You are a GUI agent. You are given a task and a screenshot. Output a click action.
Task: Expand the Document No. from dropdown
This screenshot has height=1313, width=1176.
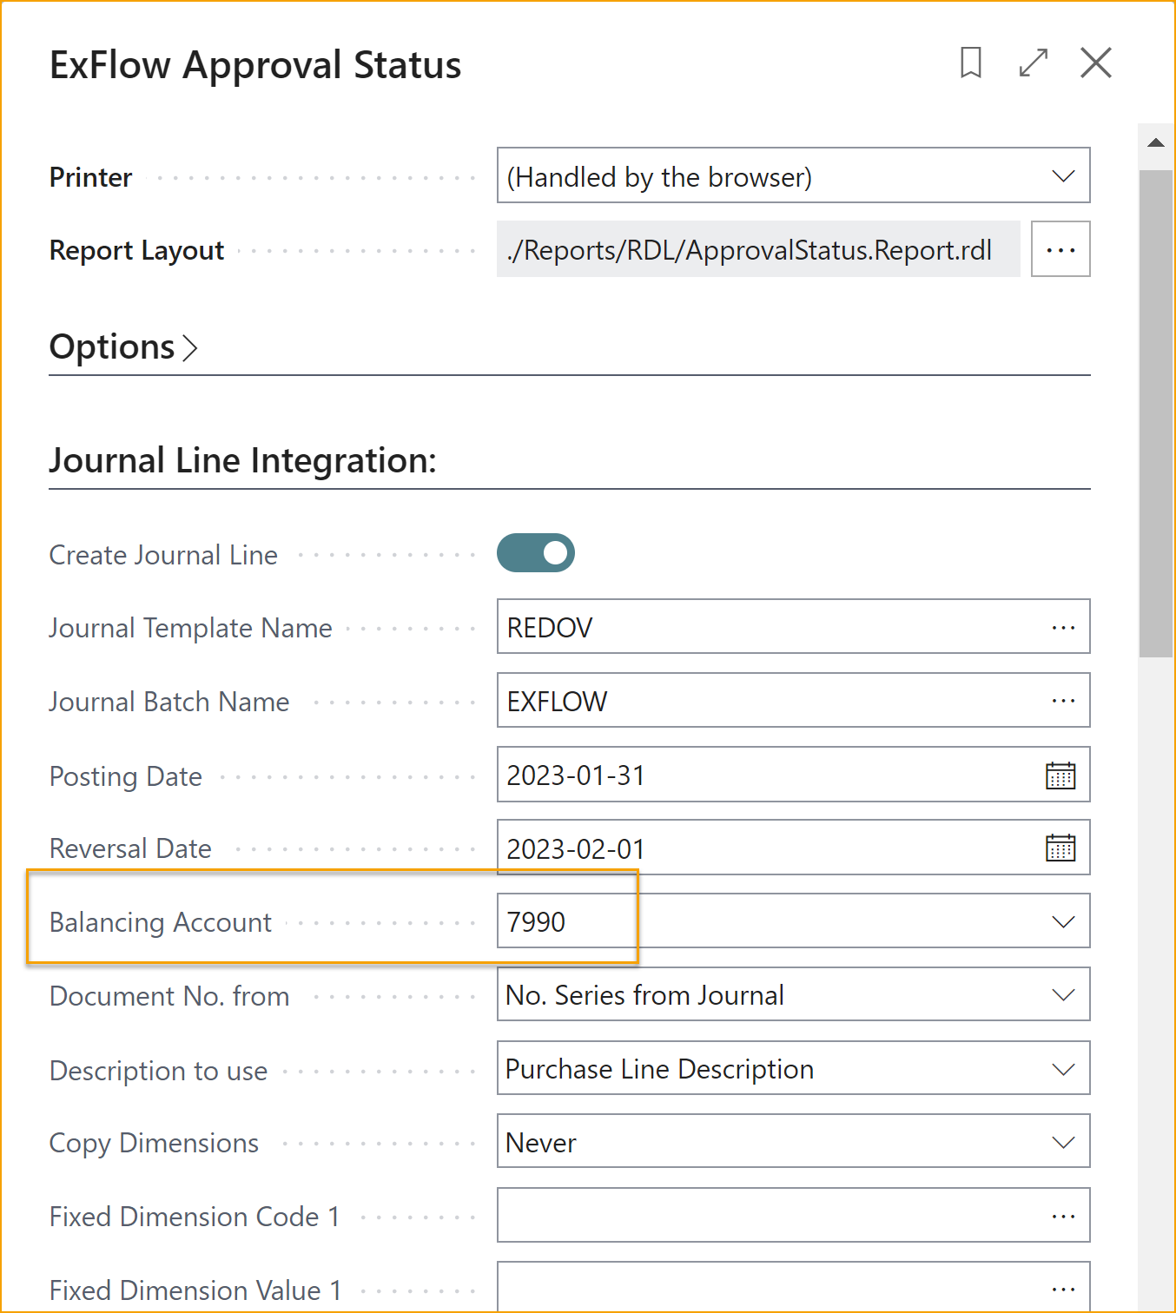click(x=1062, y=995)
